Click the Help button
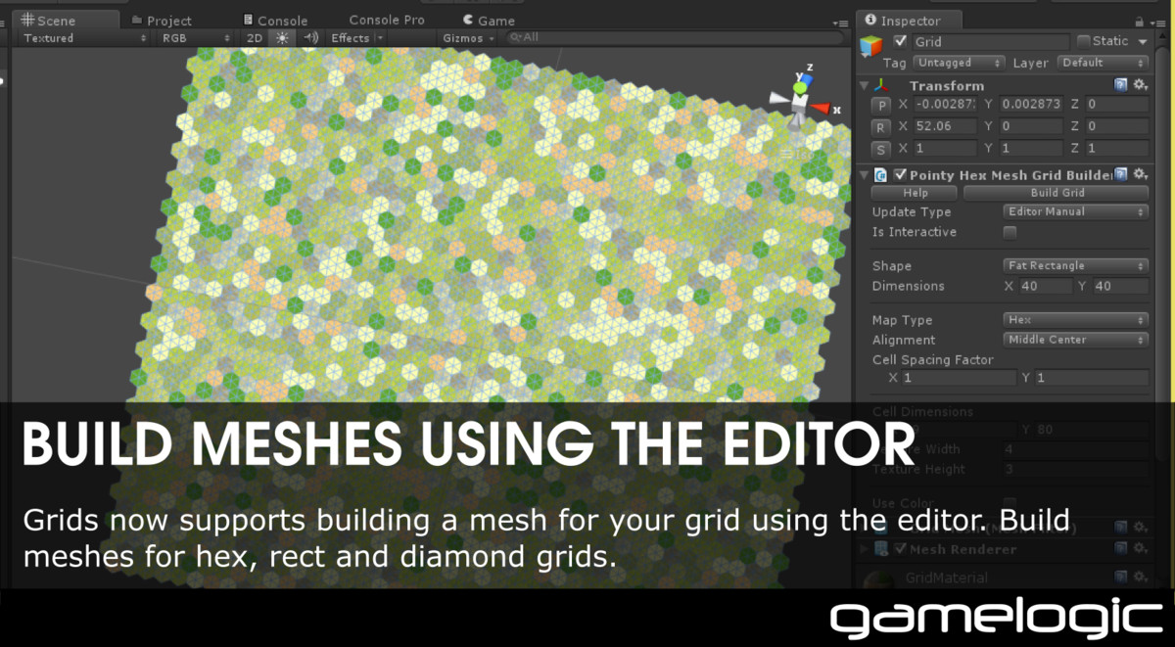 (x=916, y=193)
